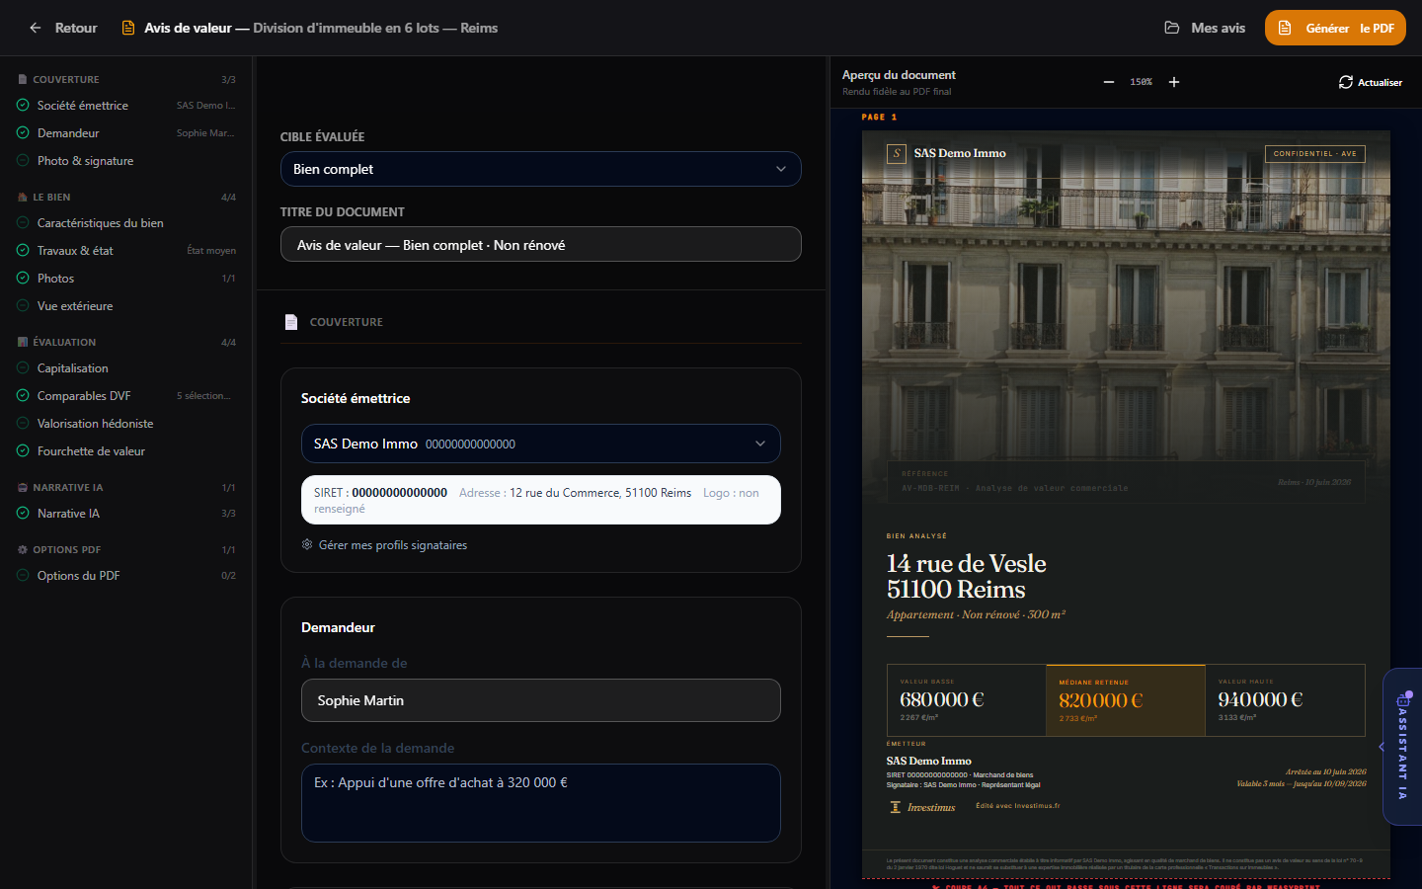Click the status circle next to Fourchette de valeur

click(23, 451)
